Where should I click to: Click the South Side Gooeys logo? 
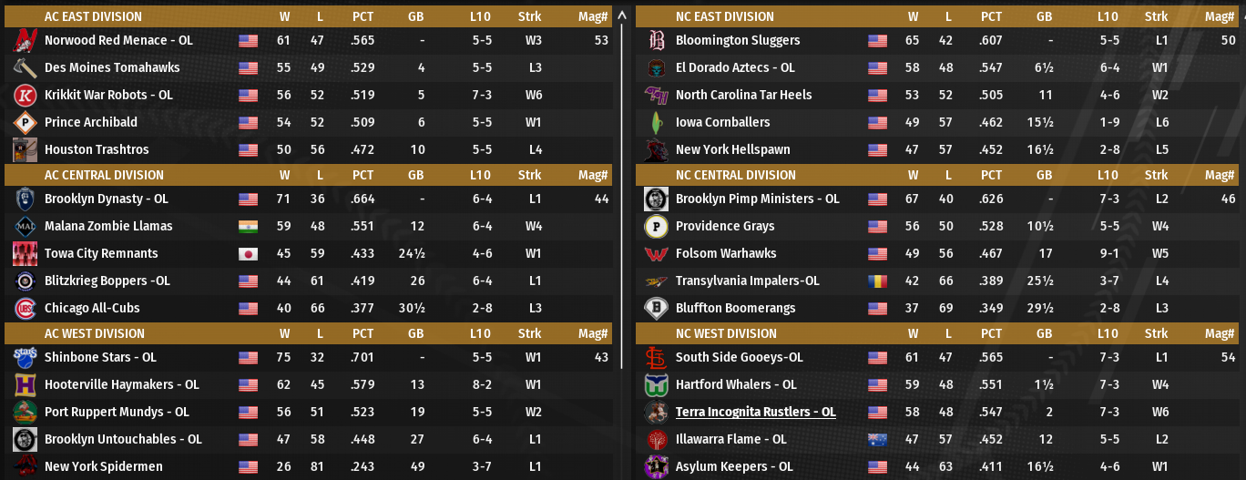[656, 357]
